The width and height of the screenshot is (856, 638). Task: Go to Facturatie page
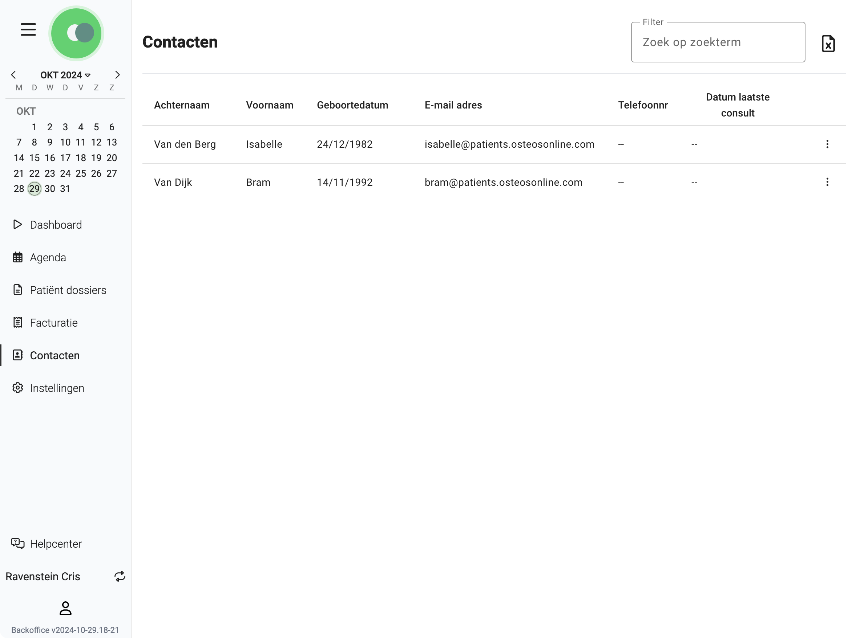click(53, 323)
